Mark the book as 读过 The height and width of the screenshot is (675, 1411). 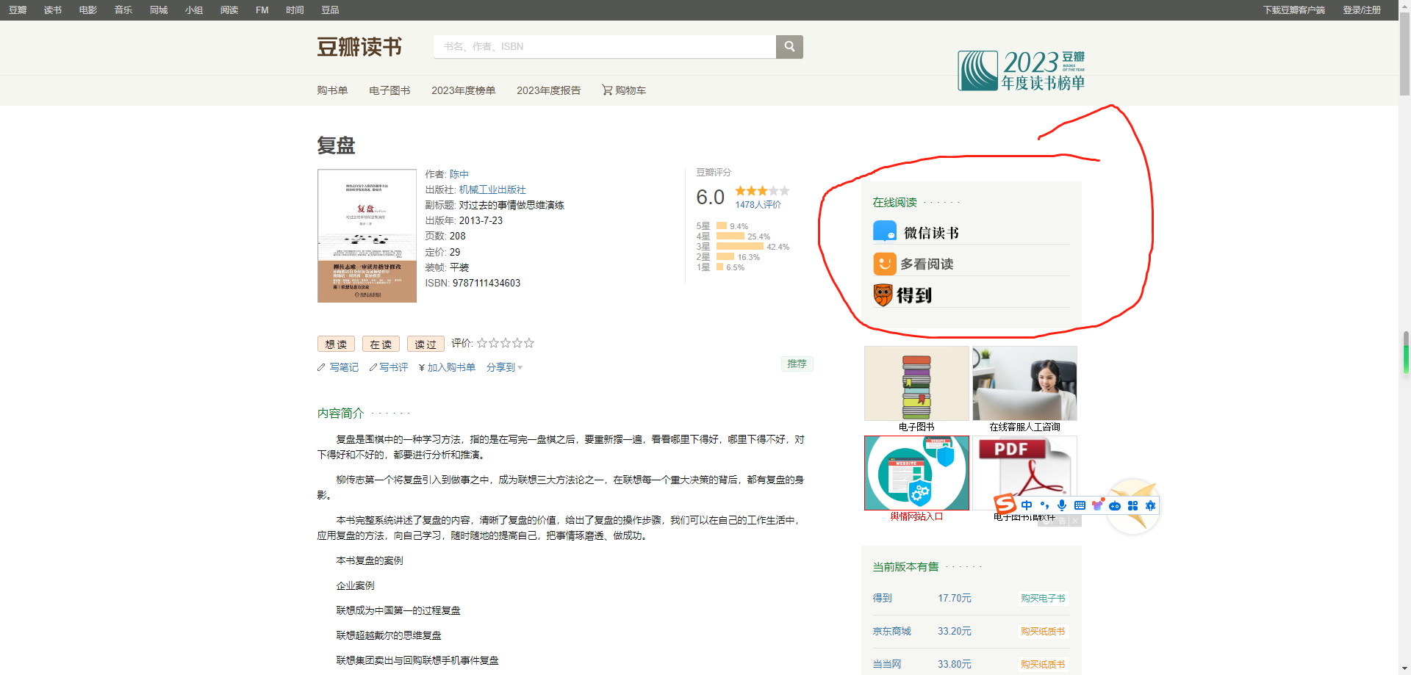coord(426,344)
